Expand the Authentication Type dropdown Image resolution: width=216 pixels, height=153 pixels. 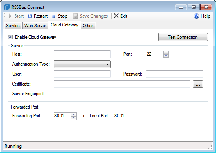82,64
